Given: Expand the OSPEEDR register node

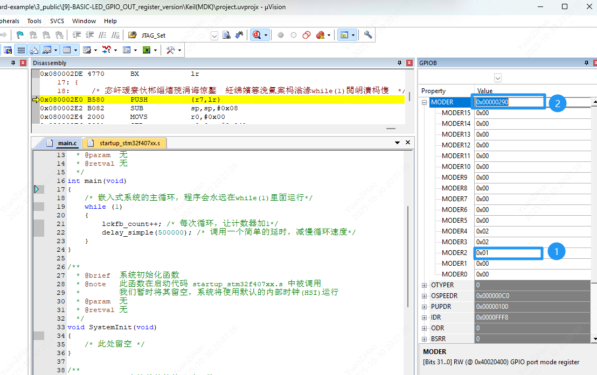Looking at the screenshot, I should 424,296.
